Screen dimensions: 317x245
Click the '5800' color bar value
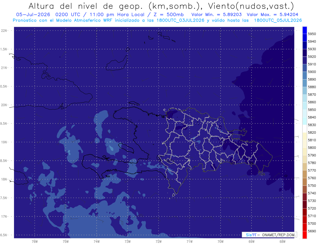[x=312, y=147]
